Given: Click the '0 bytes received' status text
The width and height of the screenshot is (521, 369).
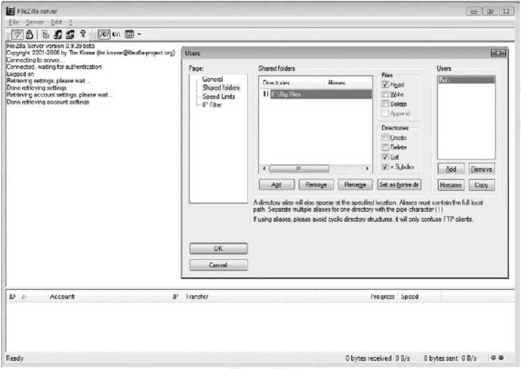Looking at the screenshot, I should coord(368,358).
